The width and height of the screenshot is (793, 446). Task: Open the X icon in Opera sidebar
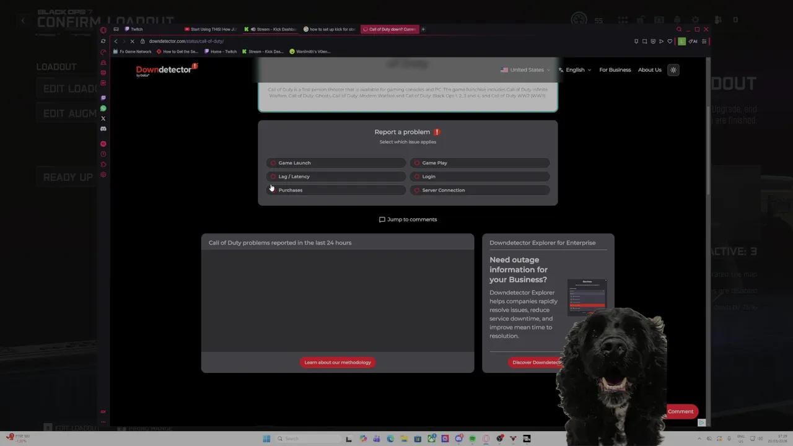coord(103,118)
